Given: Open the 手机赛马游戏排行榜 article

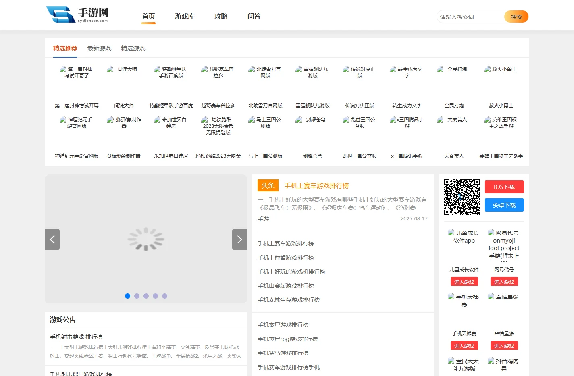Looking at the screenshot, I should [x=283, y=353].
